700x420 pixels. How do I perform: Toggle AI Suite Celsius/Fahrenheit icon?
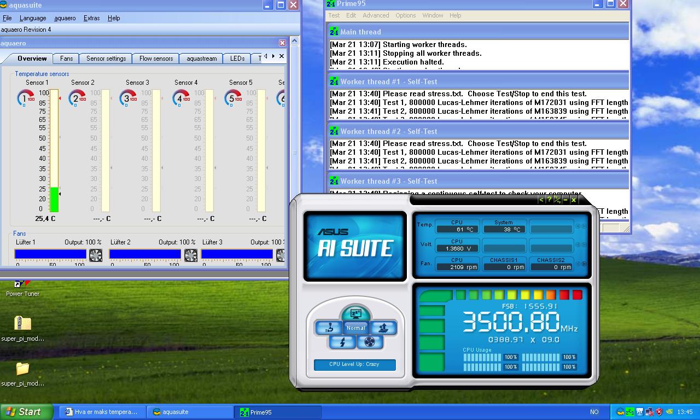tap(557, 200)
